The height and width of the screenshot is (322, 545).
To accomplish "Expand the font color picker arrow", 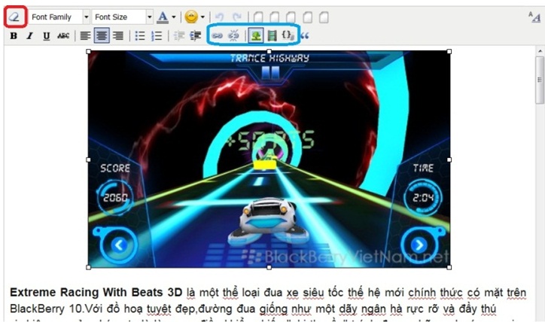I will [174, 17].
